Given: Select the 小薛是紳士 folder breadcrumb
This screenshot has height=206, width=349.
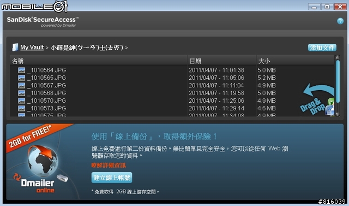Looking at the screenshot, I should [x=87, y=48].
